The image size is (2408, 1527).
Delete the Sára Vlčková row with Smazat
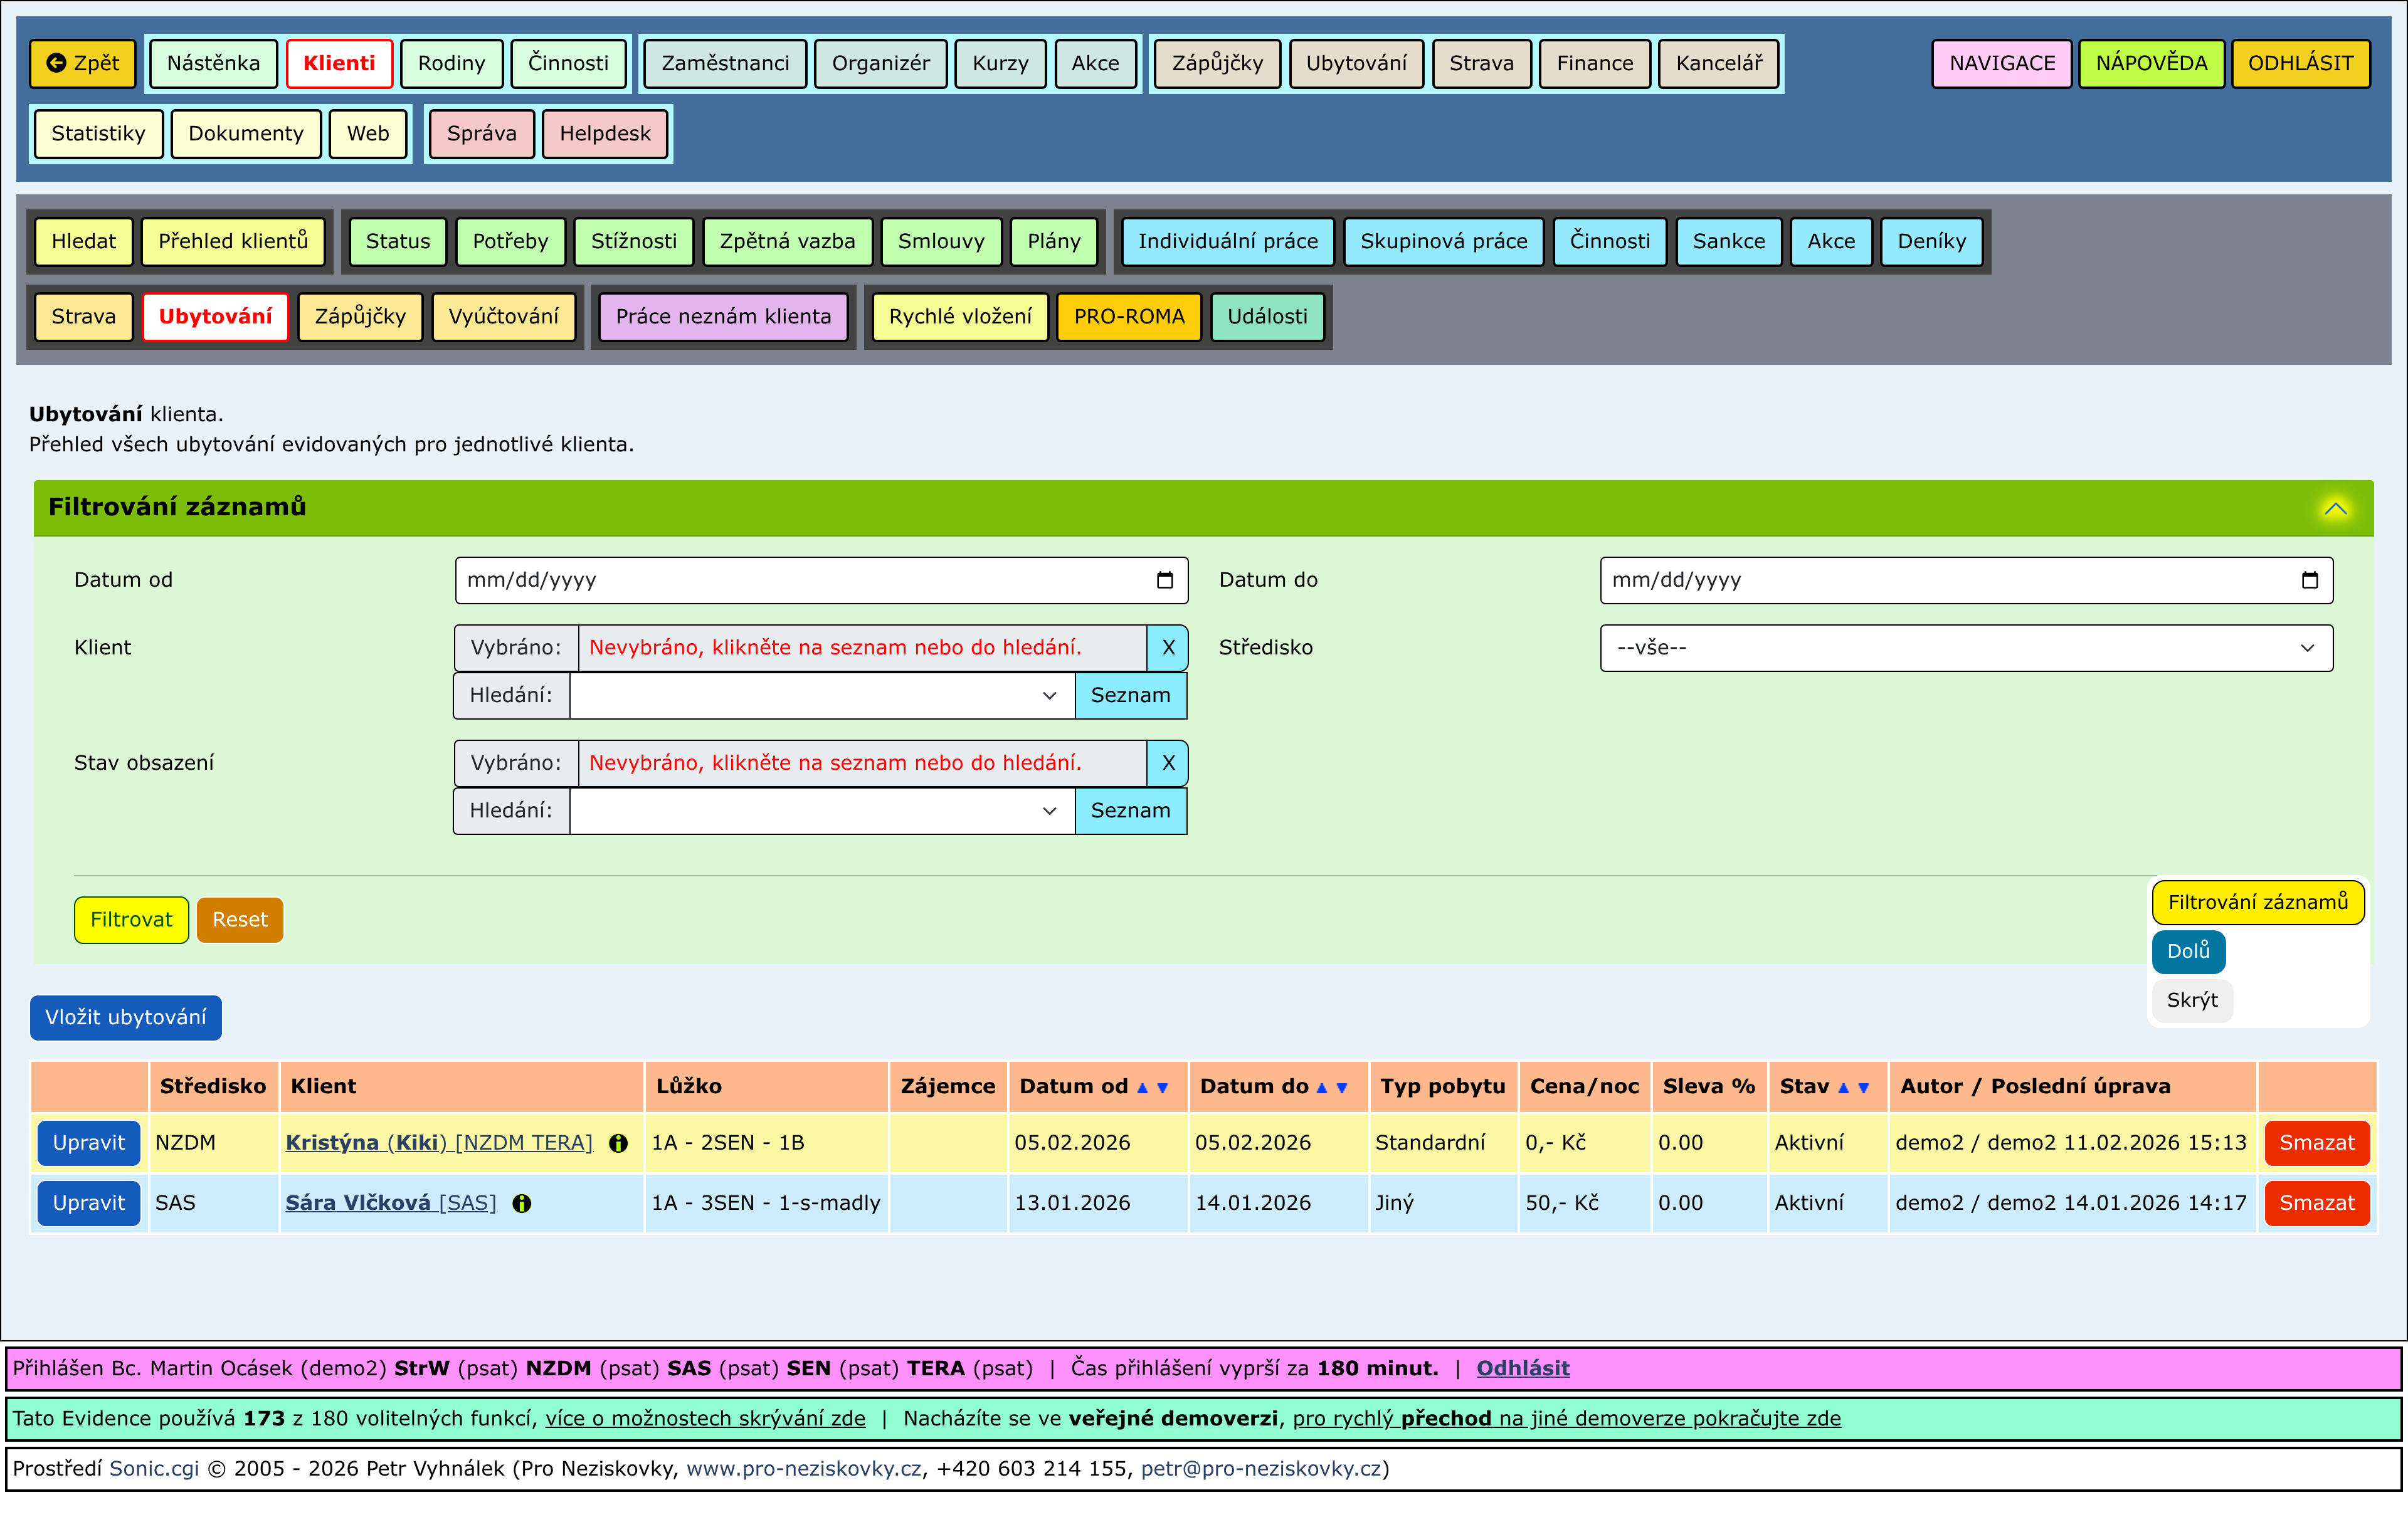point(2316,1203)
